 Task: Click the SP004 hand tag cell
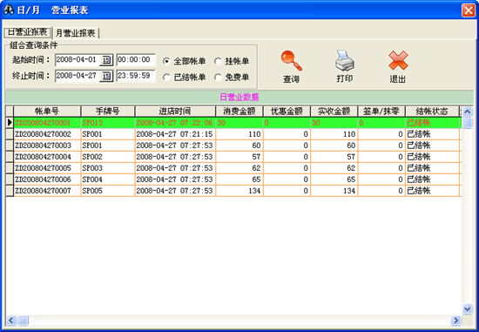click(108, 180)
